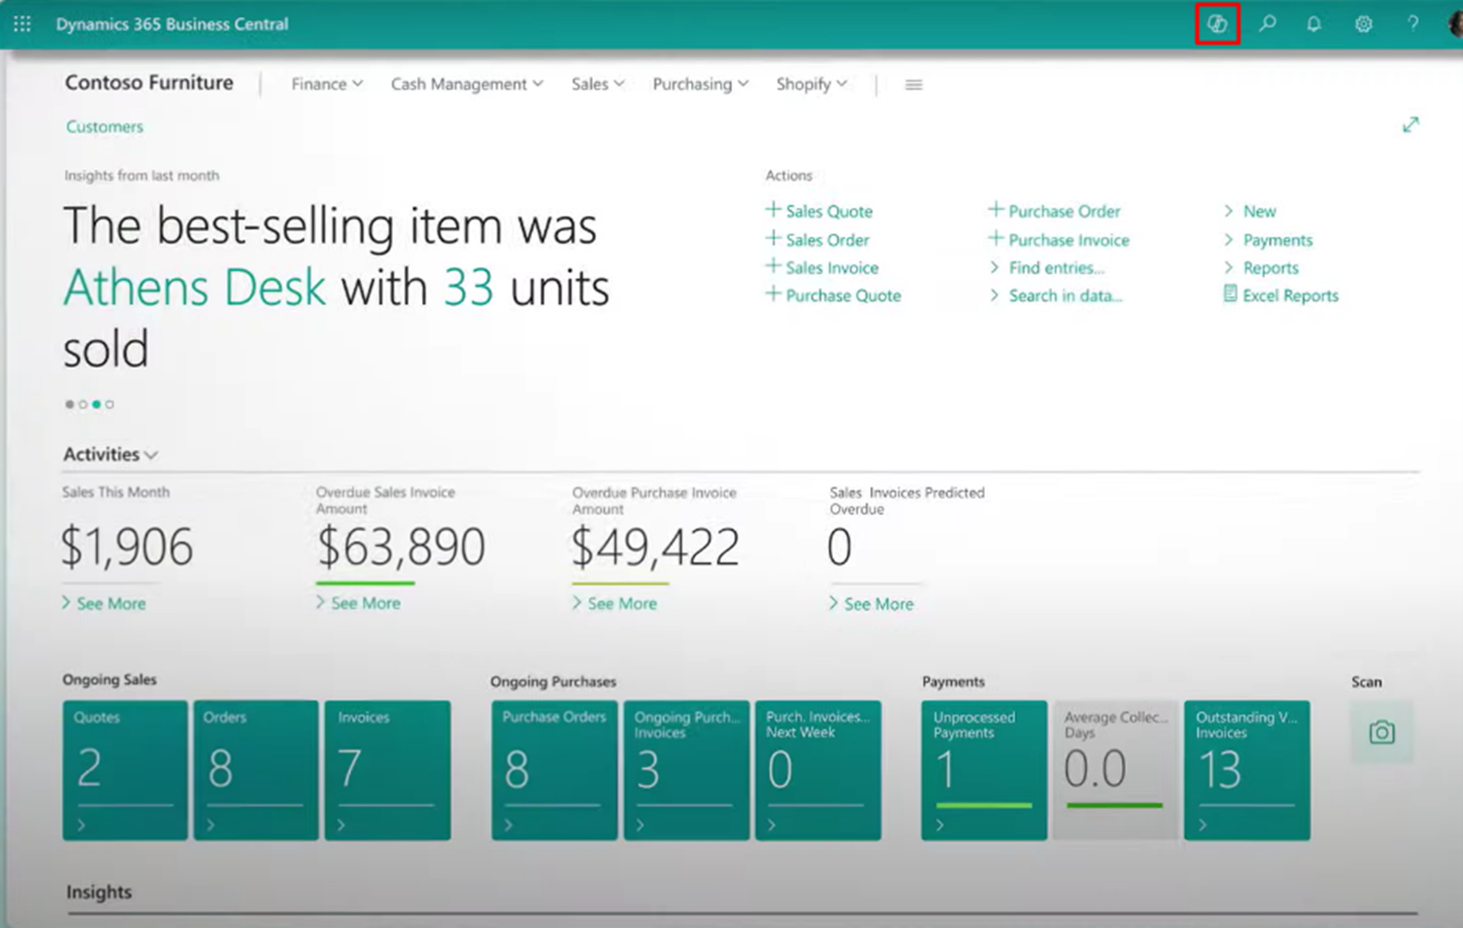
Task: Open the Shopify menu dropdown
Action: (x=811, y=84)
